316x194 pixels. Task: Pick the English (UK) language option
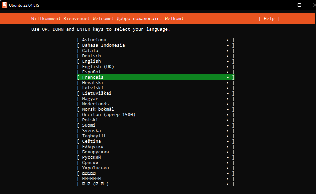click(x=98, y=67)
